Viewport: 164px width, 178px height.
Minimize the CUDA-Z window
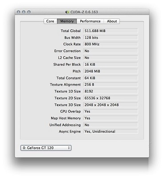click(x=24, y=12)
